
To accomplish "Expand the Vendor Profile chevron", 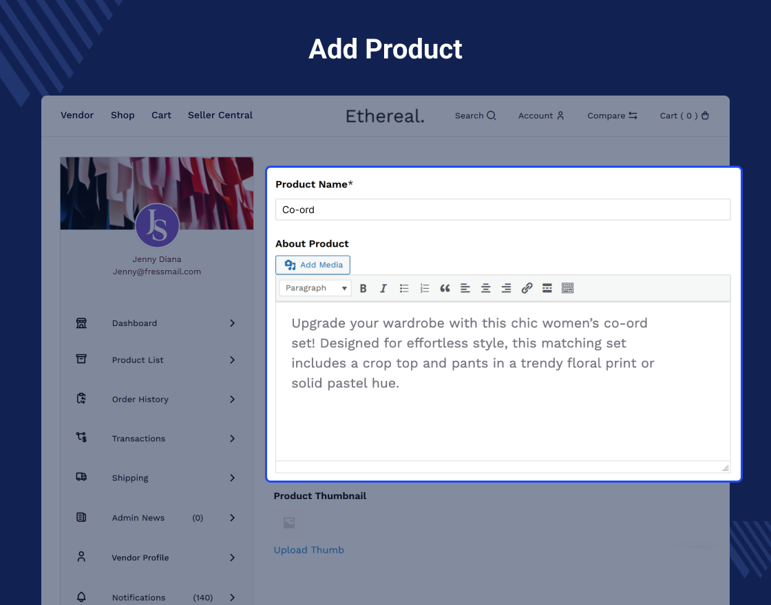I will 232,558.
